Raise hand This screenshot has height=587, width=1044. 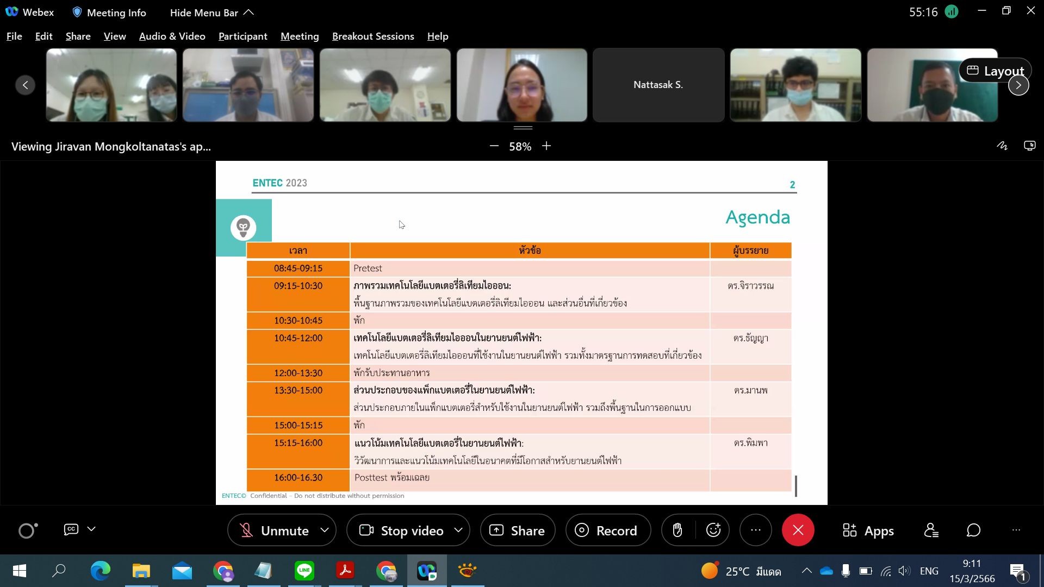678,530
